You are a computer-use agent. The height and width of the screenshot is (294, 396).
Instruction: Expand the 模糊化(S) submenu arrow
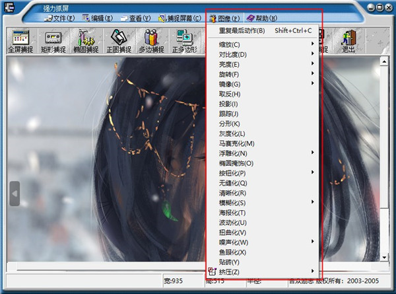(312, 202)
